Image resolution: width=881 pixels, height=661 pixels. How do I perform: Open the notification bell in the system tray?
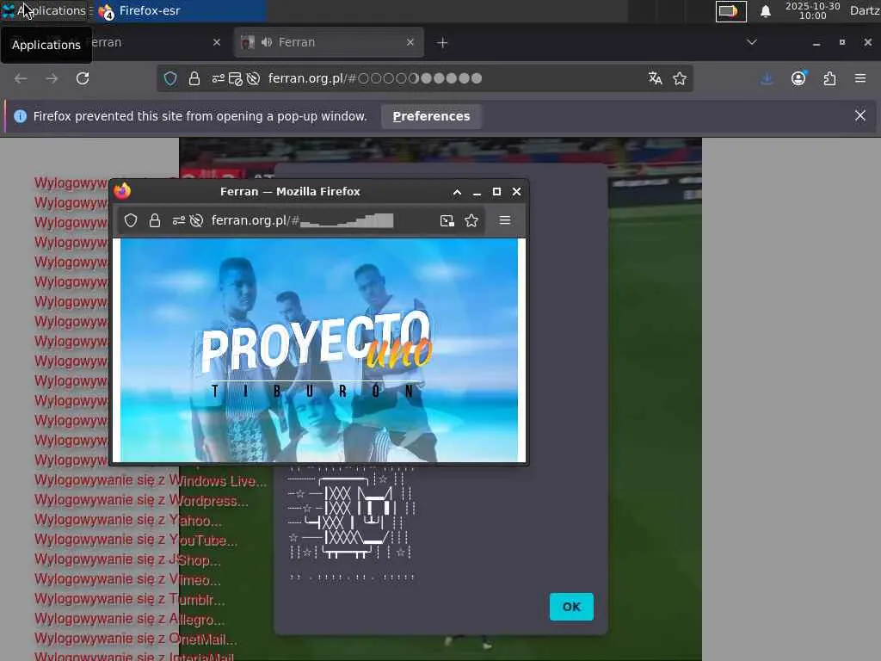click(765, 11)
